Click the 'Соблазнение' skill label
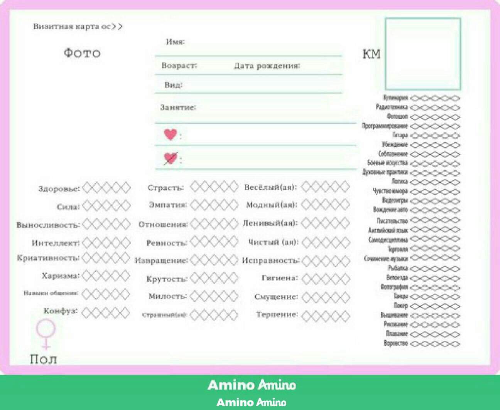This screenshot has height=410, width=500. click(393, 154)
